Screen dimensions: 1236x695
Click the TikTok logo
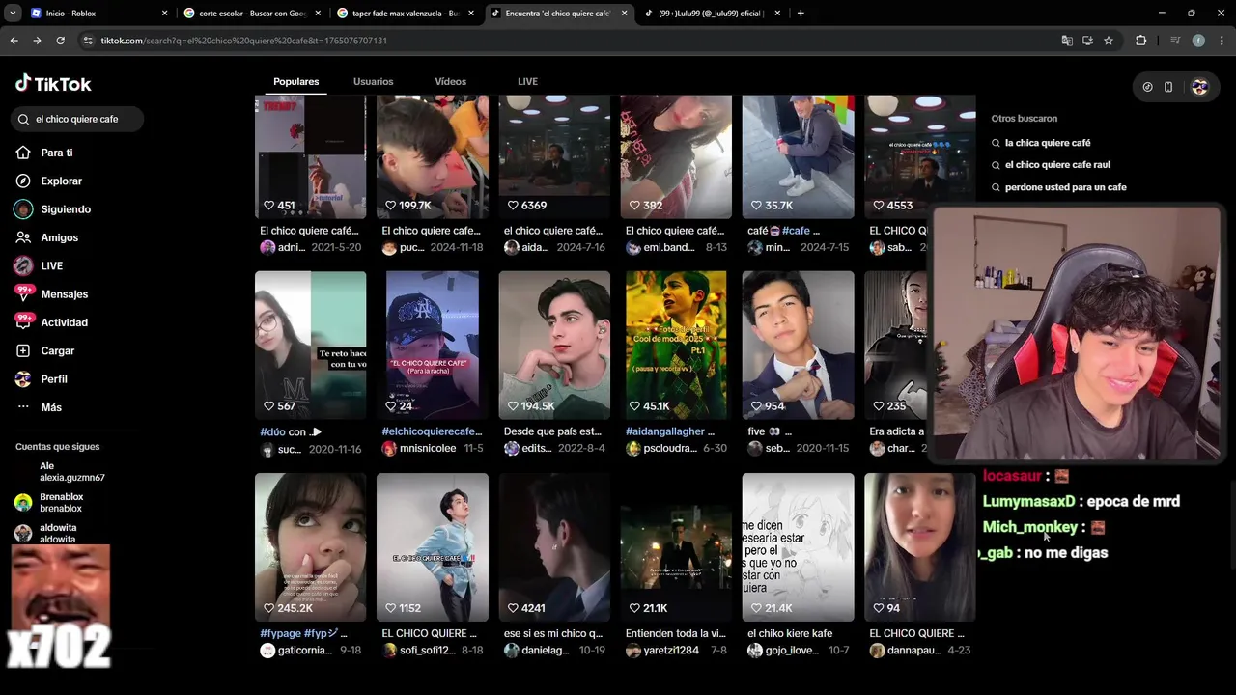(x=53, y=84)
